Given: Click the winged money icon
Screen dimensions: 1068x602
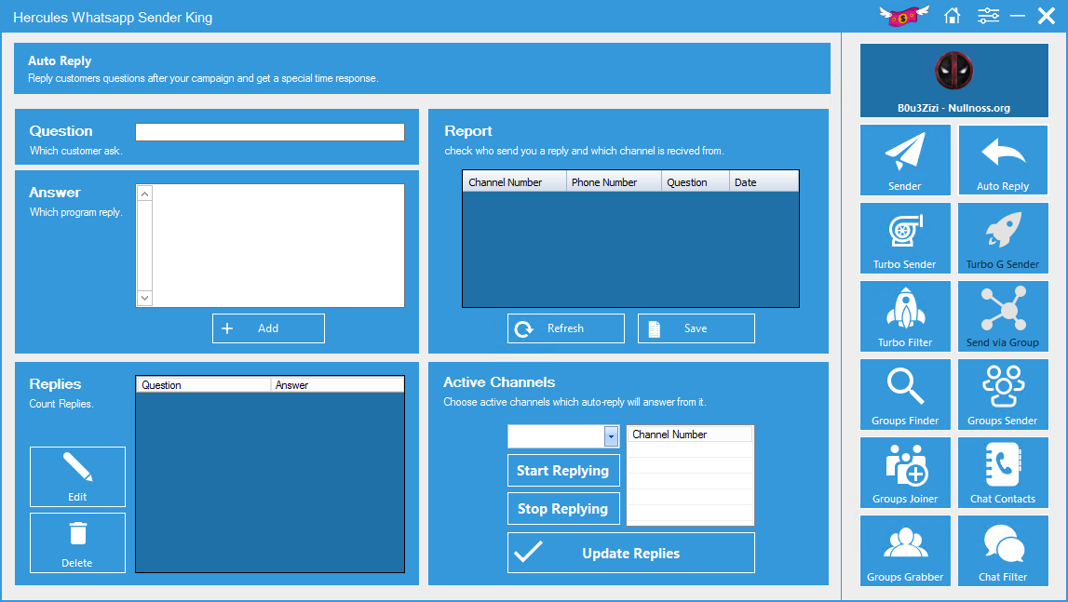Looking at the screenshot, I should (x=904, y=16).
